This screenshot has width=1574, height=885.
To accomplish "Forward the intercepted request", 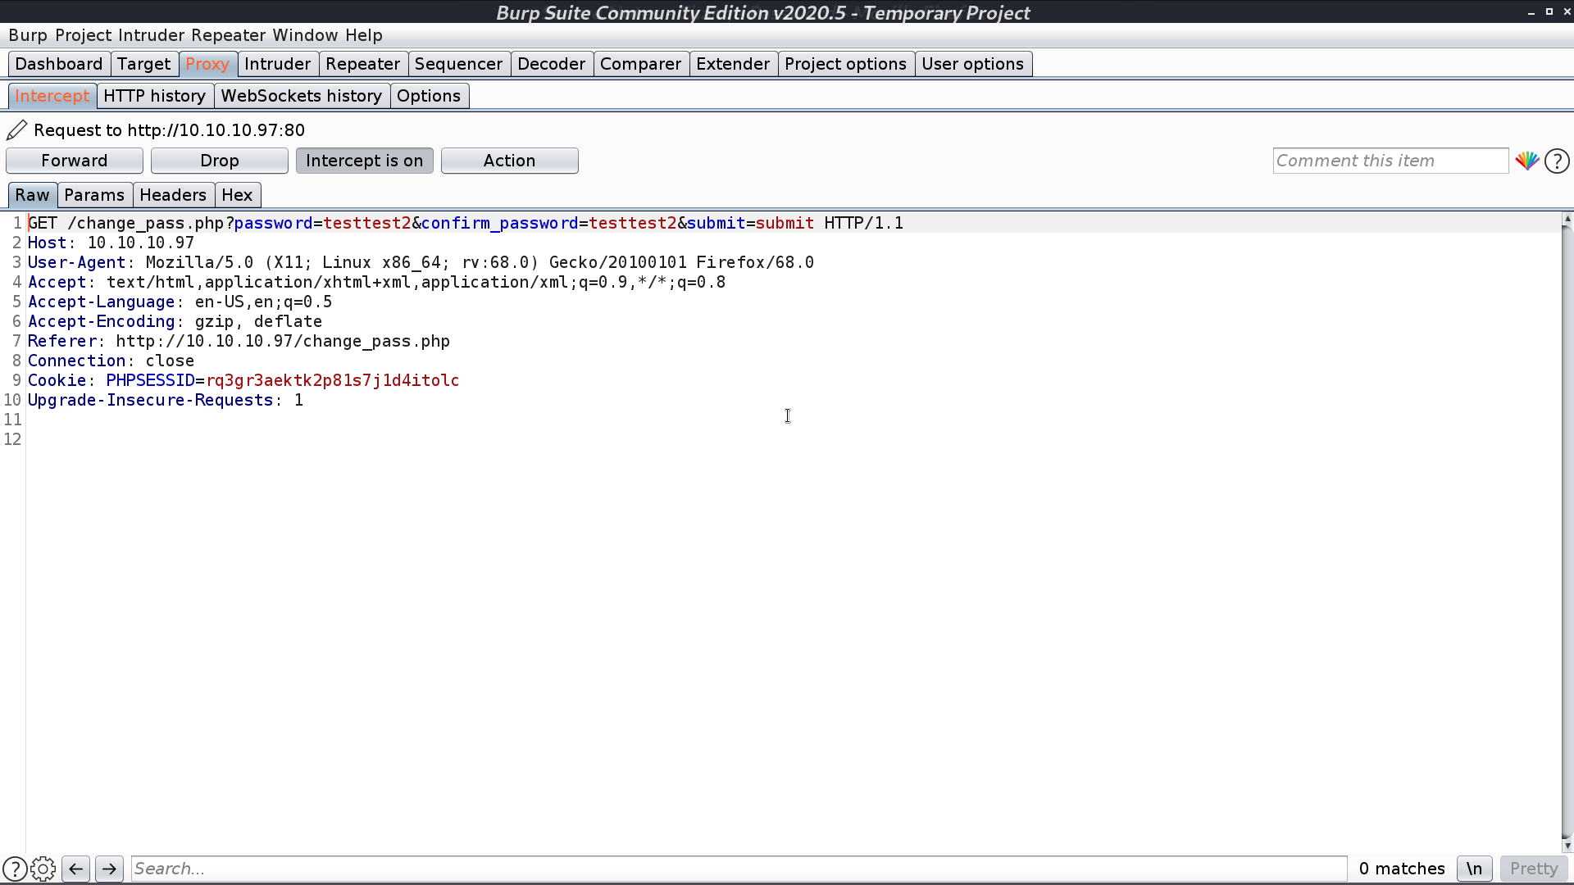I will [x=75, y=161].
